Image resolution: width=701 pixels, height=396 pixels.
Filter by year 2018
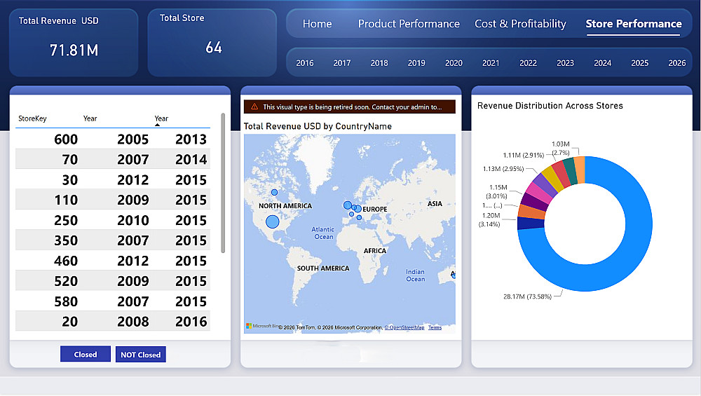379,63
